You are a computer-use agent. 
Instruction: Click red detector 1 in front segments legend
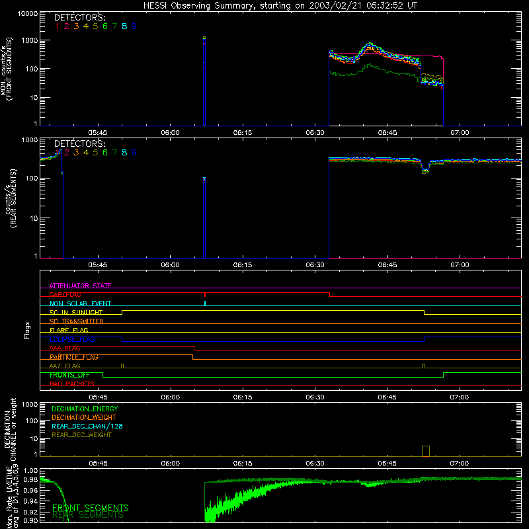pyautogui.click(x=57, y=26)
